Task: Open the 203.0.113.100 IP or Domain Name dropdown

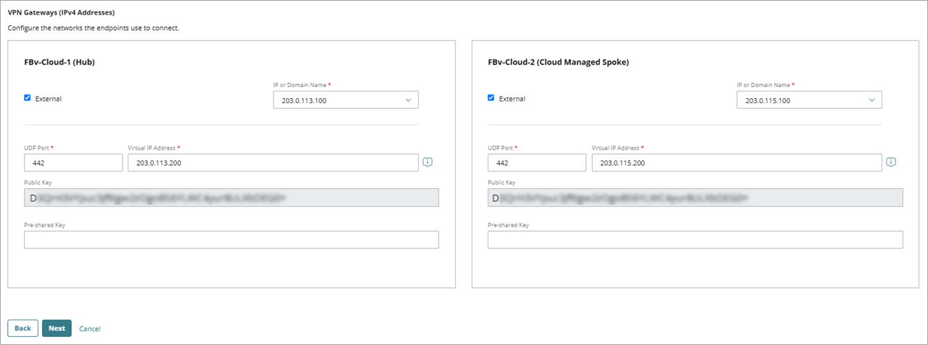Action: [346, 100]
